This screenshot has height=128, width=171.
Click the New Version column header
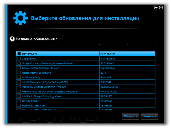[x=127, y=54]
